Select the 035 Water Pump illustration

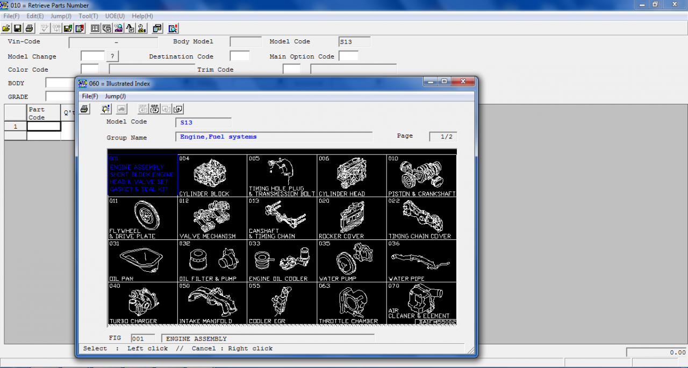coord(352,261)
